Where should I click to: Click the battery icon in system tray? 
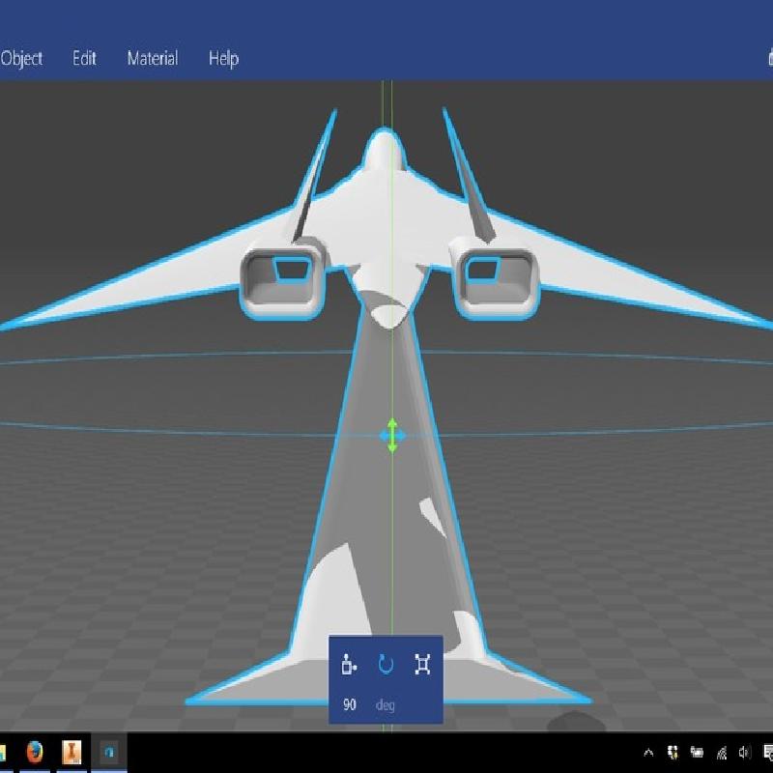[696, 753]
